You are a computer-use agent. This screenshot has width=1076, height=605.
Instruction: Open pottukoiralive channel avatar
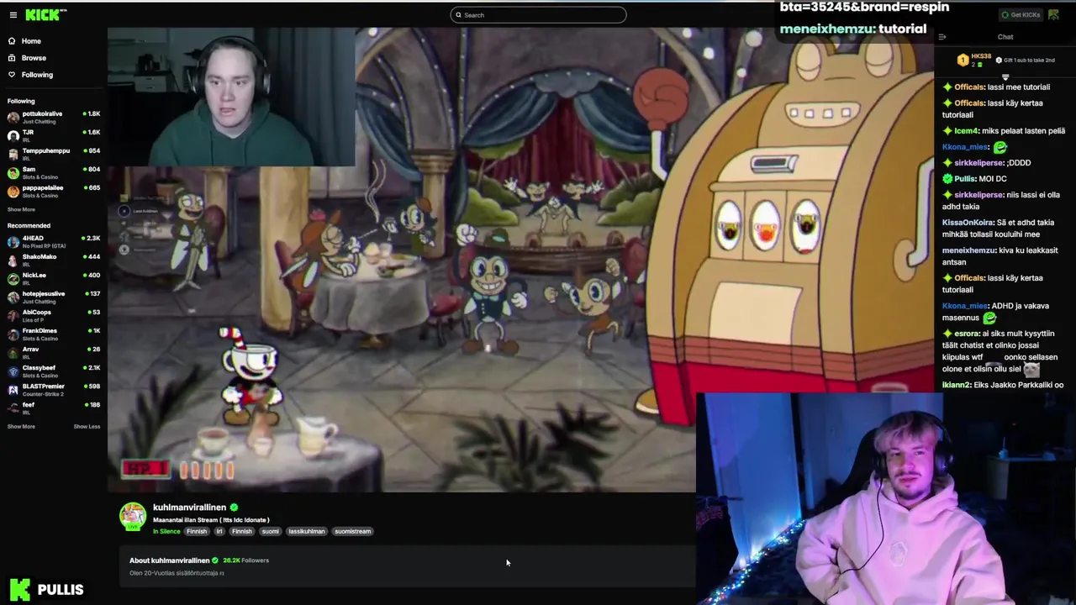[13, 118]
